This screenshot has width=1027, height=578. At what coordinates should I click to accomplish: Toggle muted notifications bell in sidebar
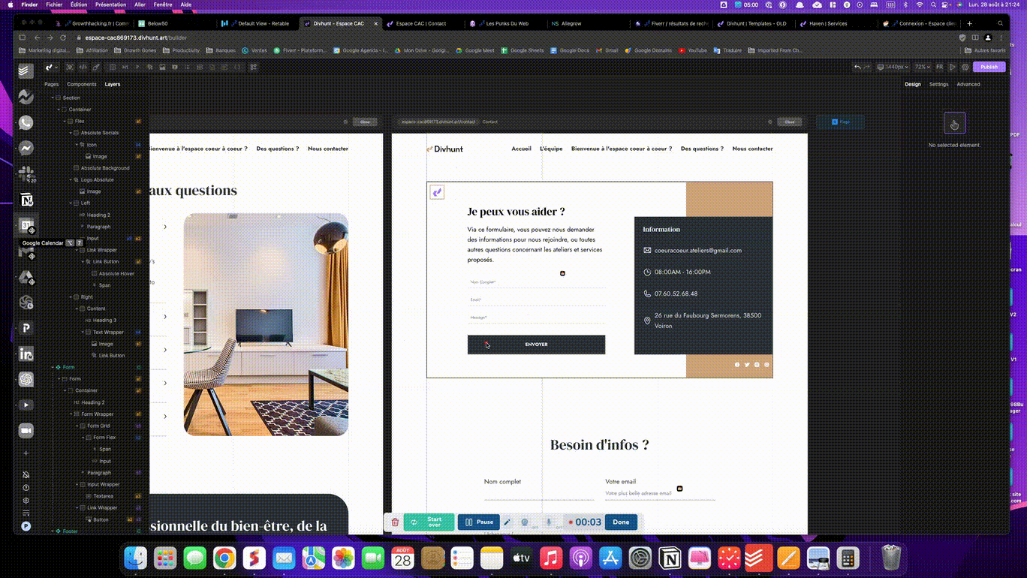26,474
